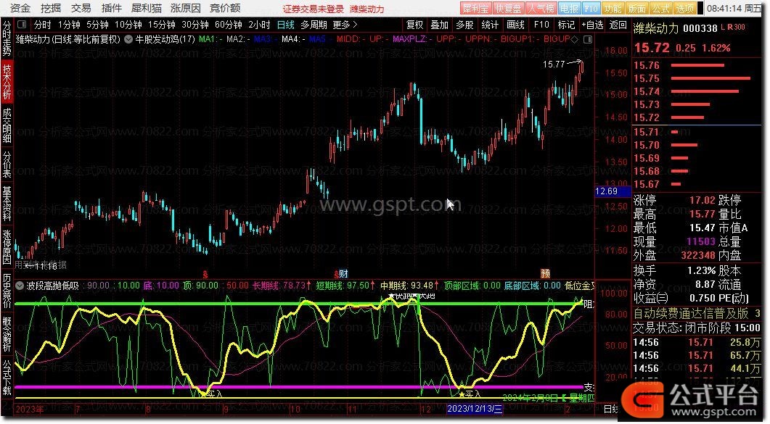Click the 复权 adjustment button
770x424 pixels.
[414, 25]
